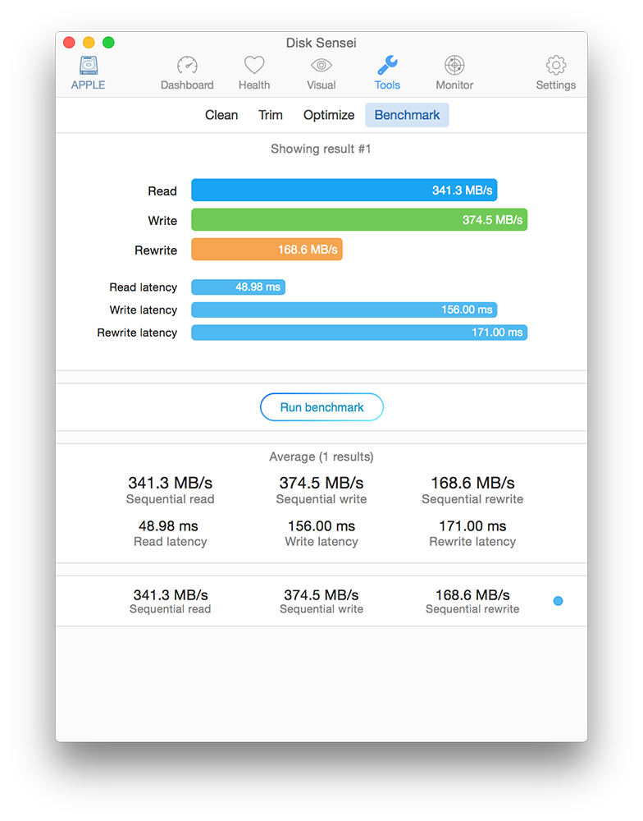Click the yellow minimize window button
The height and width of the screenshot is (821, 643).
coord(89,43)
